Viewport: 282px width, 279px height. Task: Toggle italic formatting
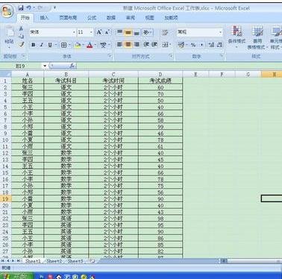point(42,45)
